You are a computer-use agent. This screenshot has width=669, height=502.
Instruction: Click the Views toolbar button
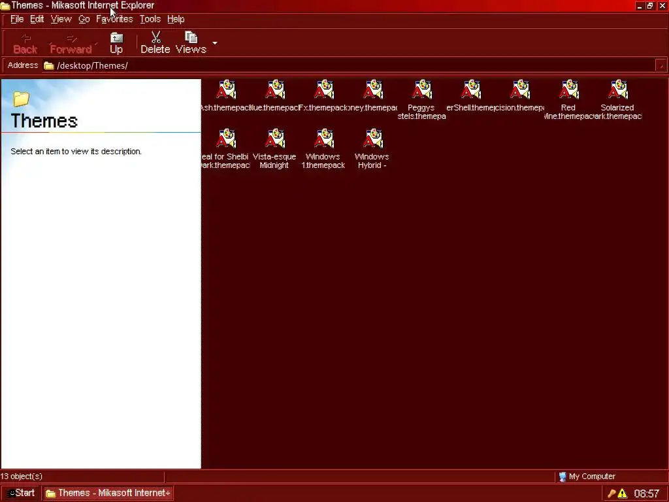click(x=191, y=44)
